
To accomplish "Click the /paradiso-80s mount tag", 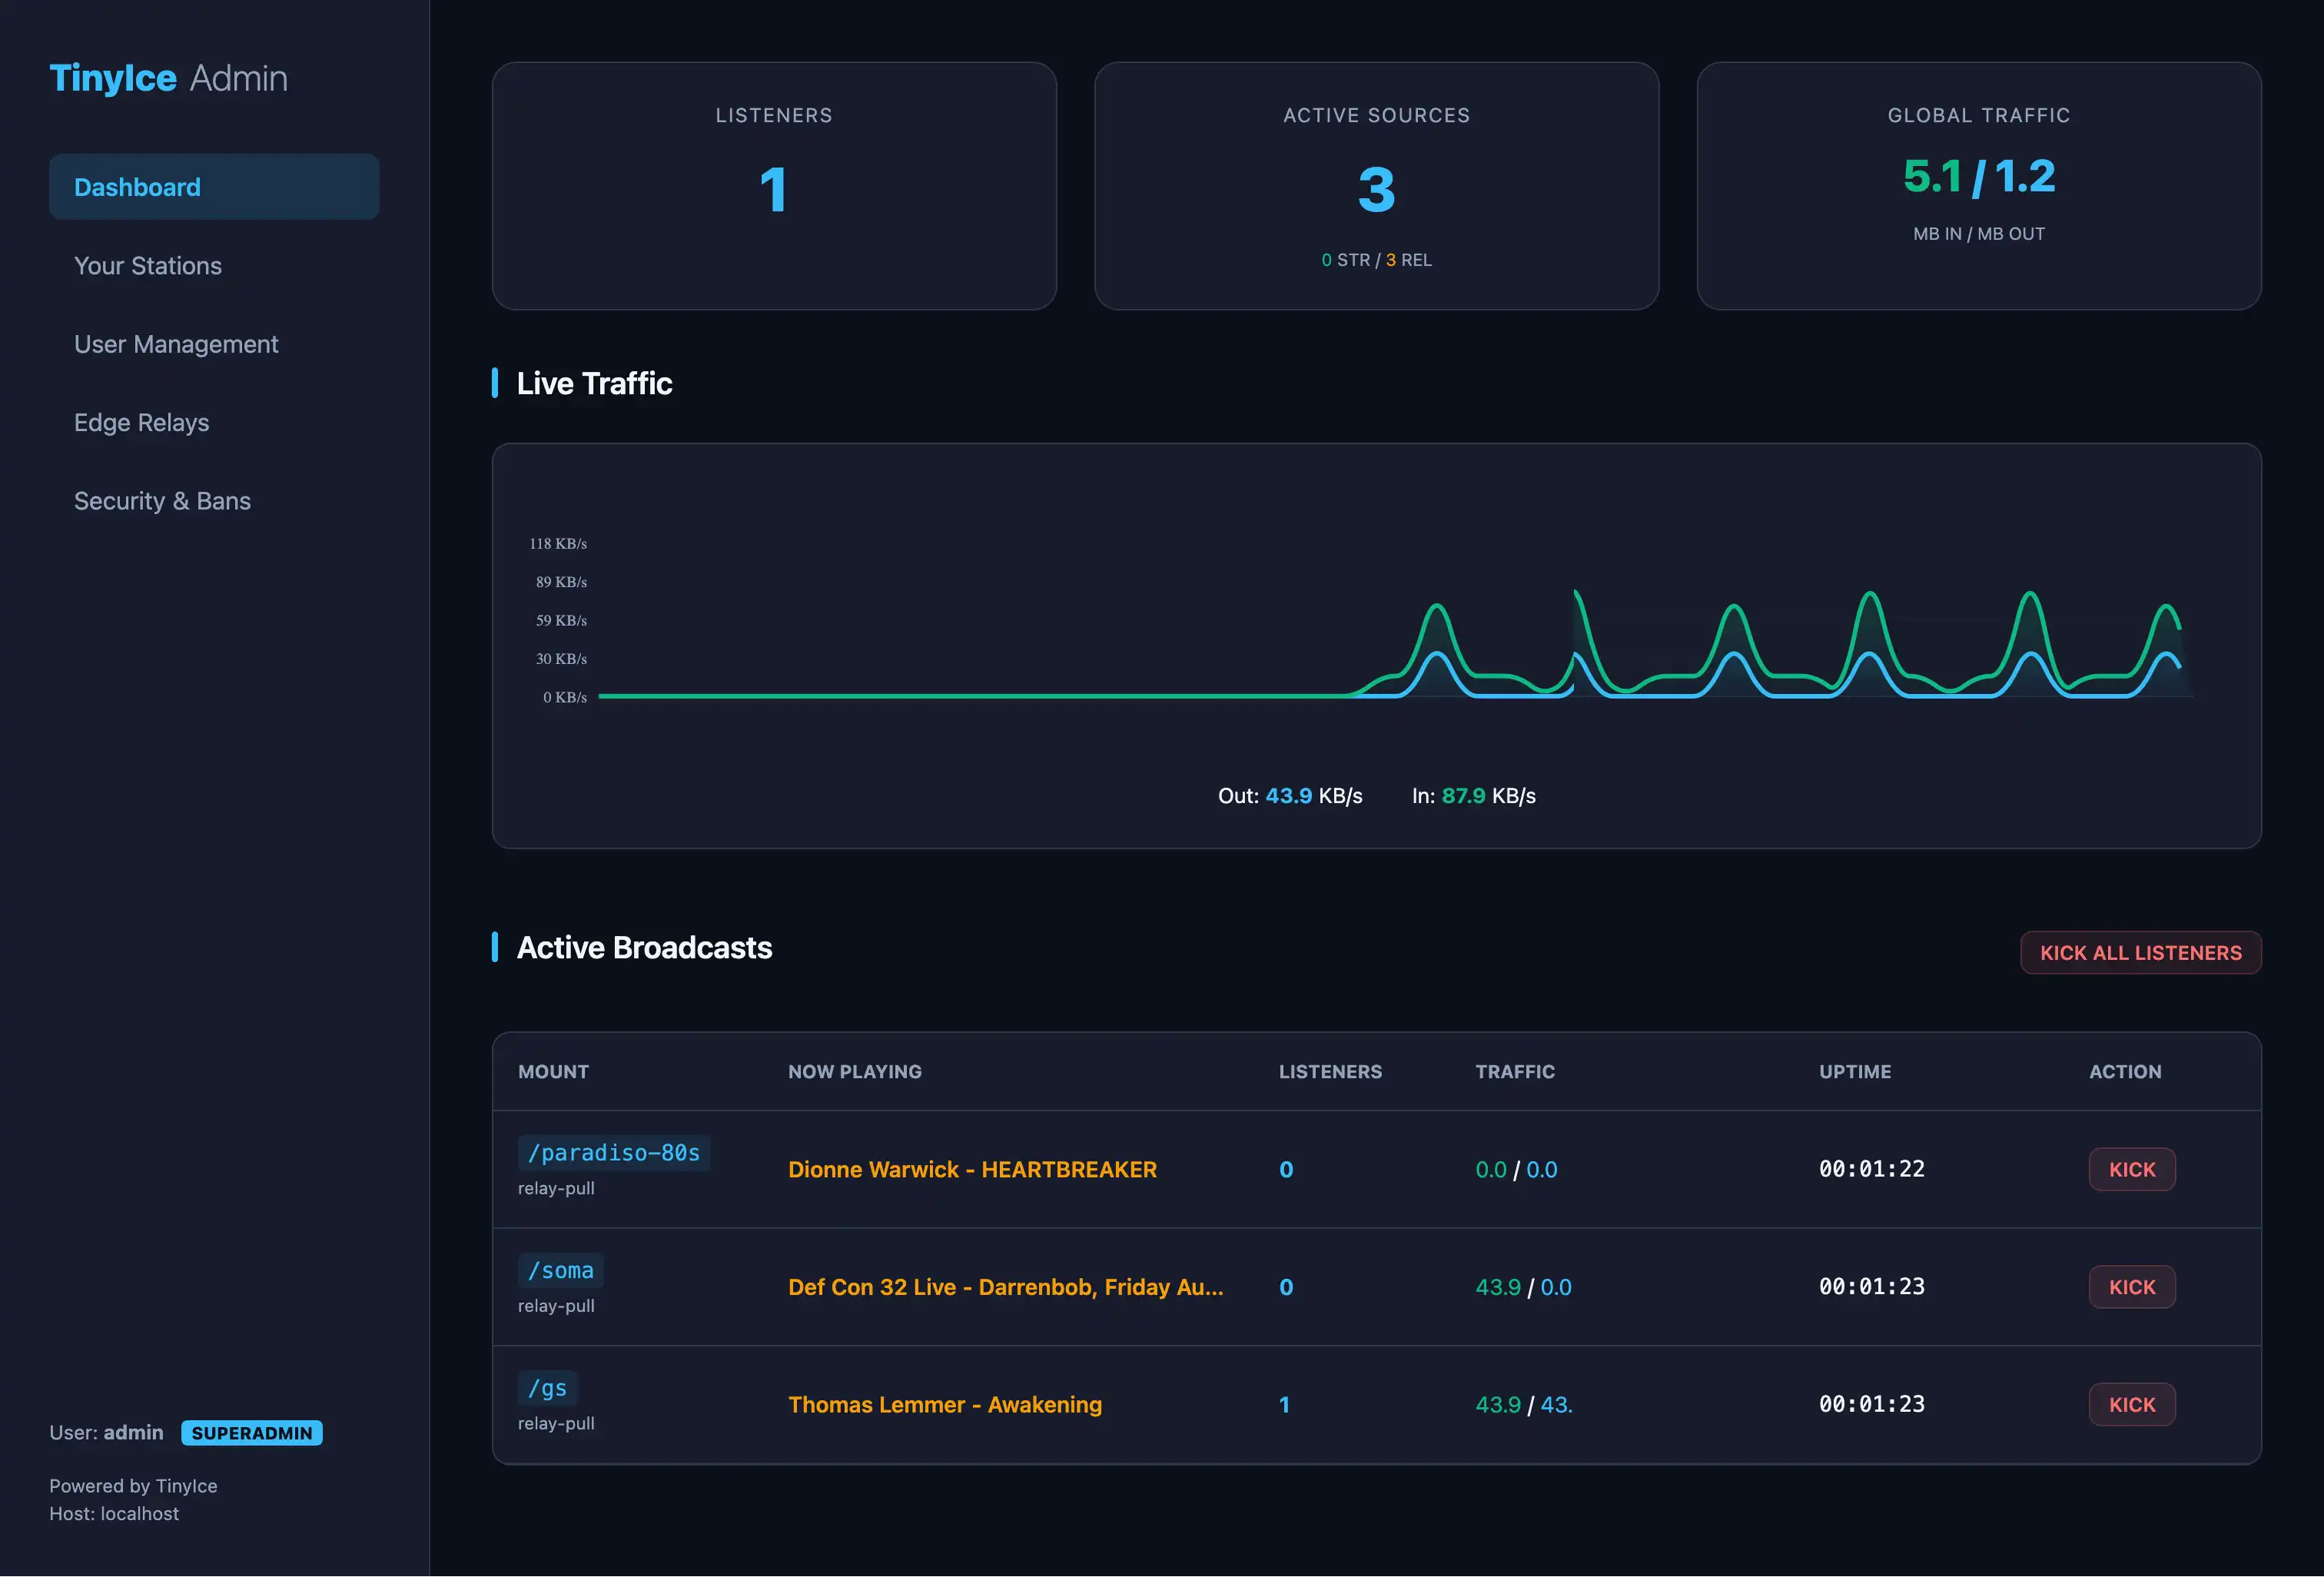I will 613,1153.
